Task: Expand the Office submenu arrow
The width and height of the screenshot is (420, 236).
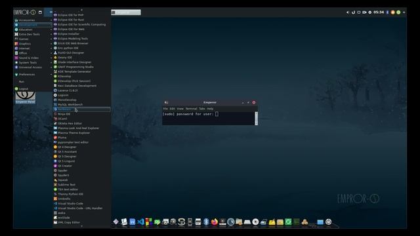Action: pos(51,53)
